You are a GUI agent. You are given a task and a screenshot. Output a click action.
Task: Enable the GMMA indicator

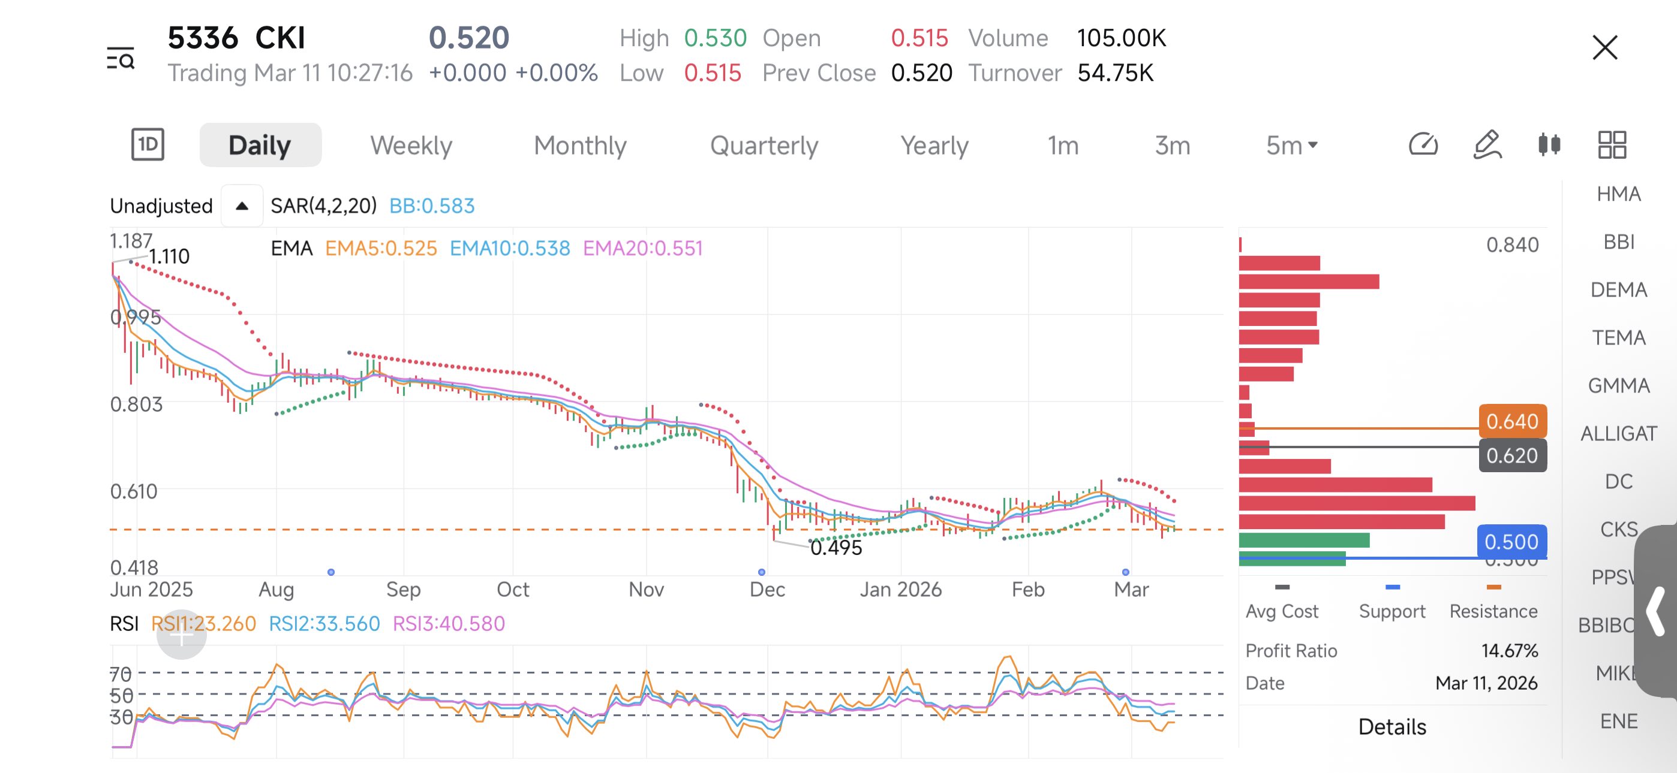(1618, 385)
